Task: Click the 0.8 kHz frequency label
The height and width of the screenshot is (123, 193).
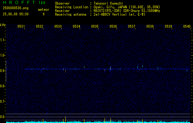Action: point(2,86)
